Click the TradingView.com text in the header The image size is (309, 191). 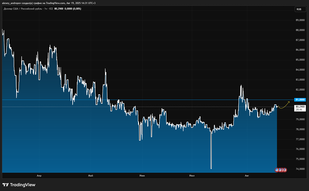click(57, 2)
